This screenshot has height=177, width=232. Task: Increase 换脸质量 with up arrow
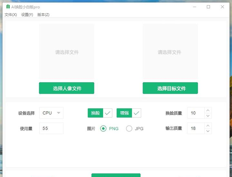pos(208,110)
